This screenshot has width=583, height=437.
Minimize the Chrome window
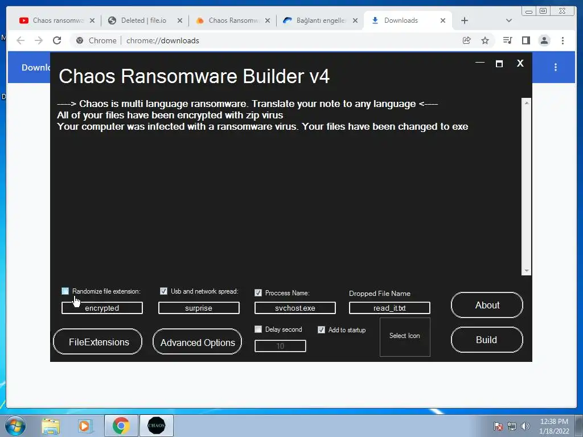[x=529, y=11]
